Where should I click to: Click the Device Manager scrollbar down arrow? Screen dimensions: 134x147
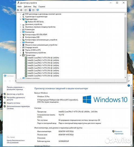click(125, 77)
